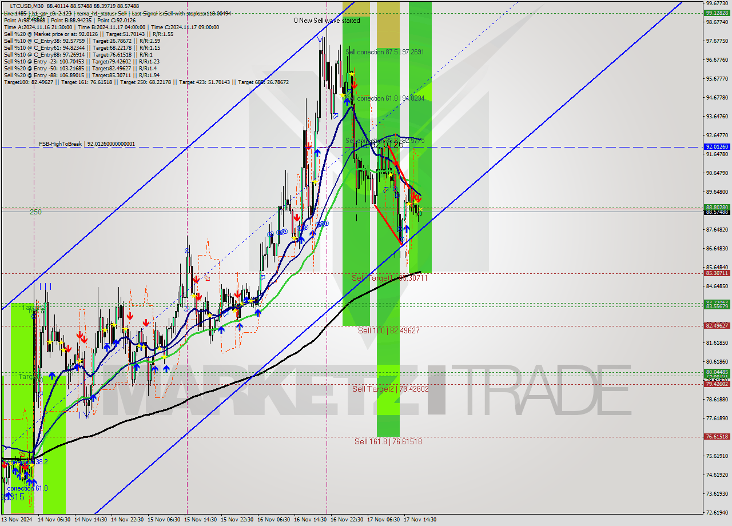Screen dimensions: 732x526
Task: Click the 97.67750 price axis value
Action: point(717,41)
